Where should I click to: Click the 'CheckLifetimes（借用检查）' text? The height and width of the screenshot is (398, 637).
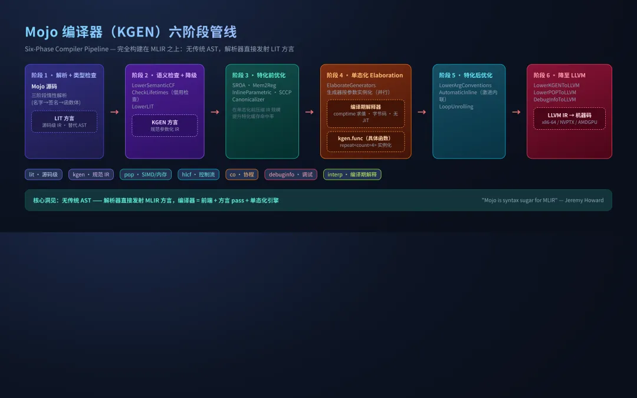point(160,96)
